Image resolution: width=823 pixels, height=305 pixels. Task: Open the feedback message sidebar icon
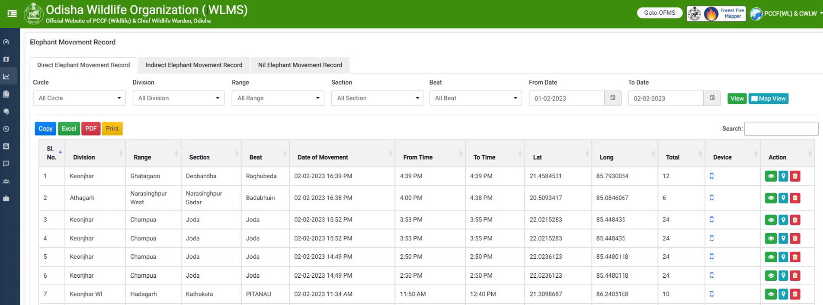[6, 164]
